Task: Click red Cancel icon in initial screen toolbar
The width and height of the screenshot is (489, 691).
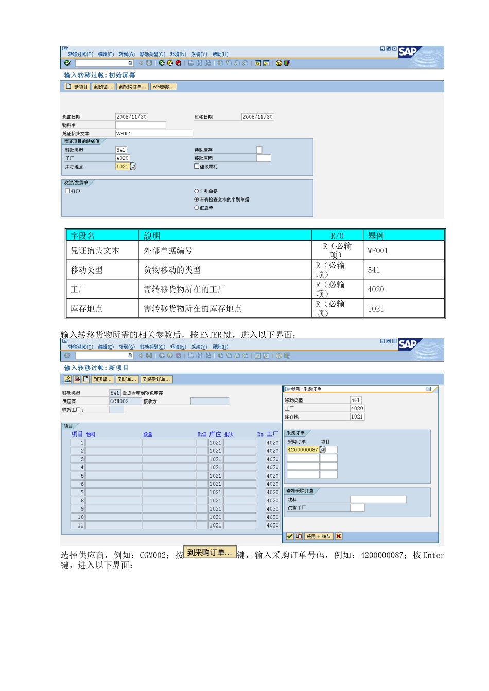Action: pyautogui.click(x=178, y=63)
